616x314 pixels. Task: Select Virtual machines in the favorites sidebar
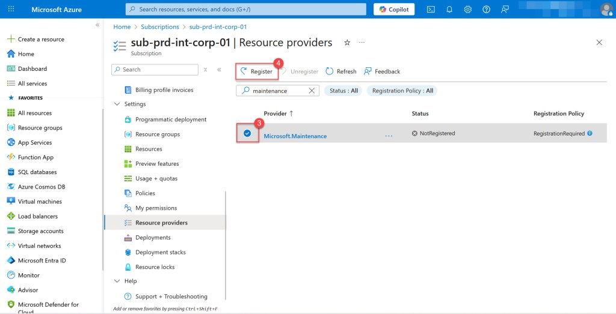(x=40, y=202)
